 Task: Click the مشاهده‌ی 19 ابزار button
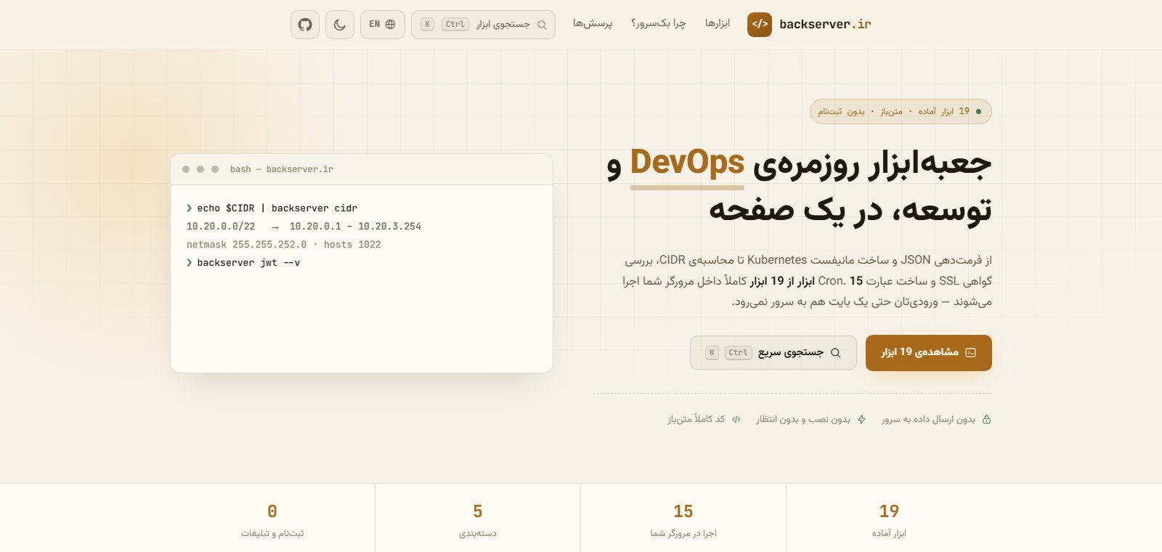pyautogui.click(x=929, y=353)
